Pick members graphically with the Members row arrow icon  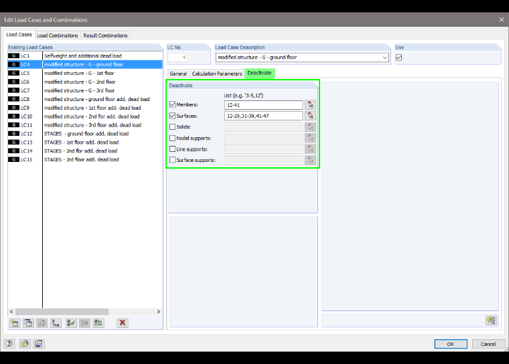[x=310, y=105]
